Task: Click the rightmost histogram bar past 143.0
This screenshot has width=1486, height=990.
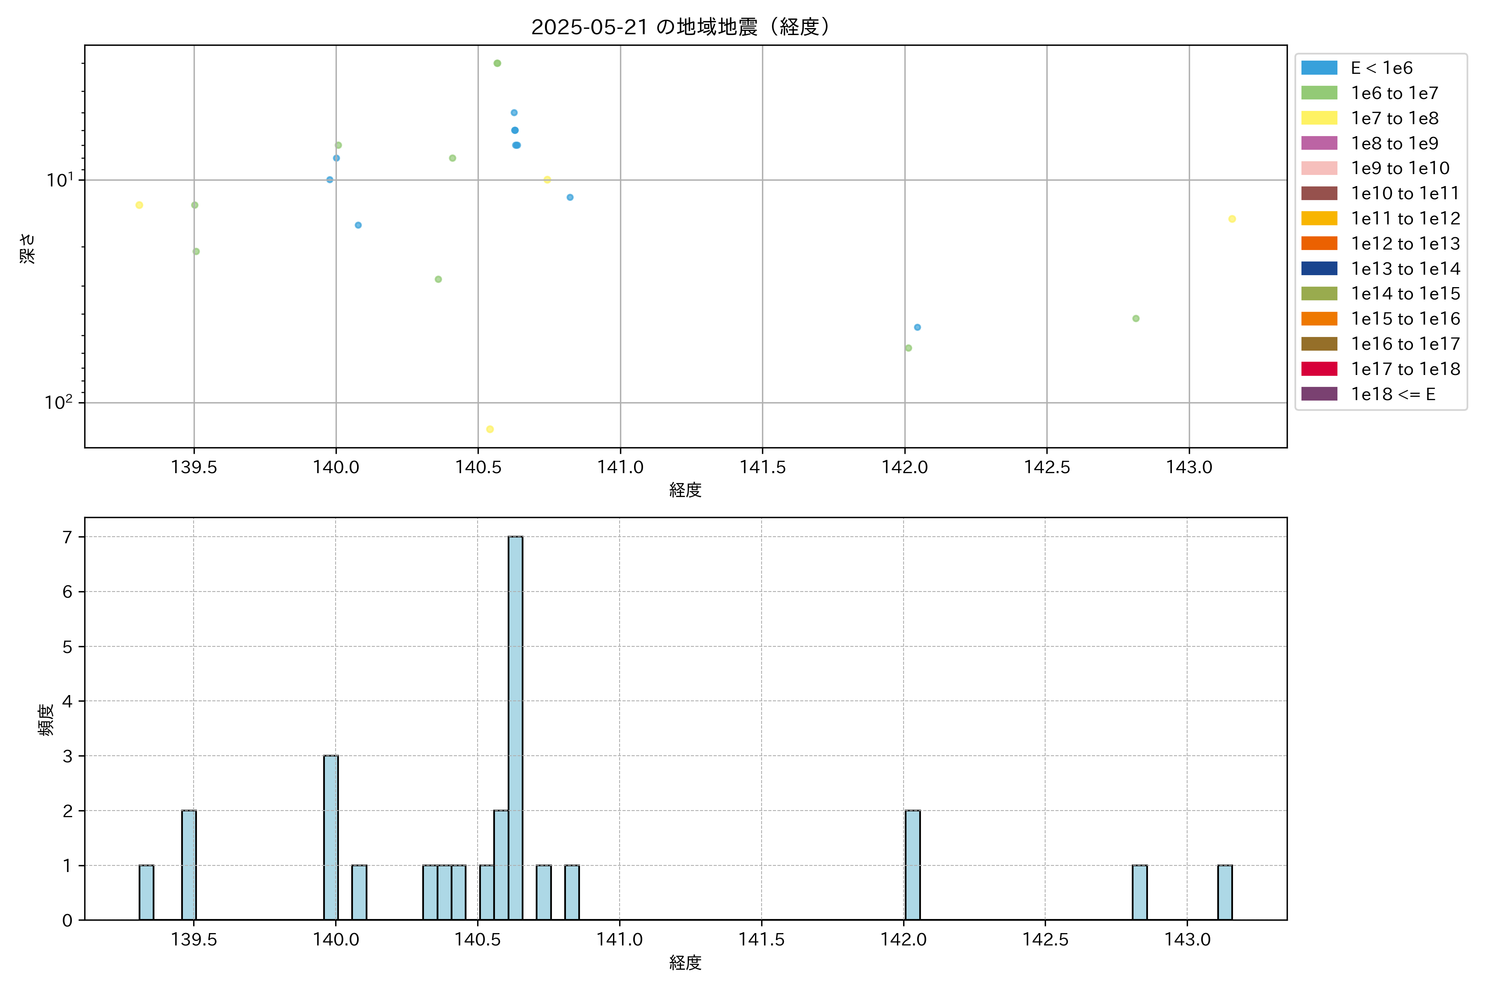Action: point(1224,892)
